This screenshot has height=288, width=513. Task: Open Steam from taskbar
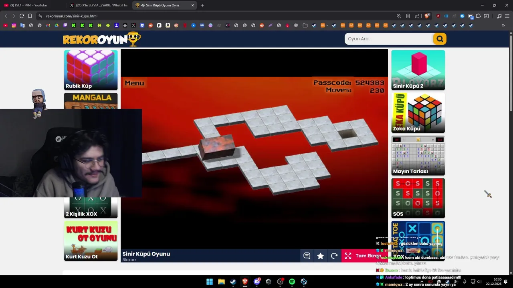point(233,282)
